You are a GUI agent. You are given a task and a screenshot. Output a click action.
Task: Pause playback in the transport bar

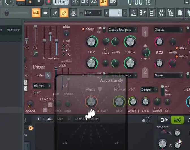click(30, 2)
